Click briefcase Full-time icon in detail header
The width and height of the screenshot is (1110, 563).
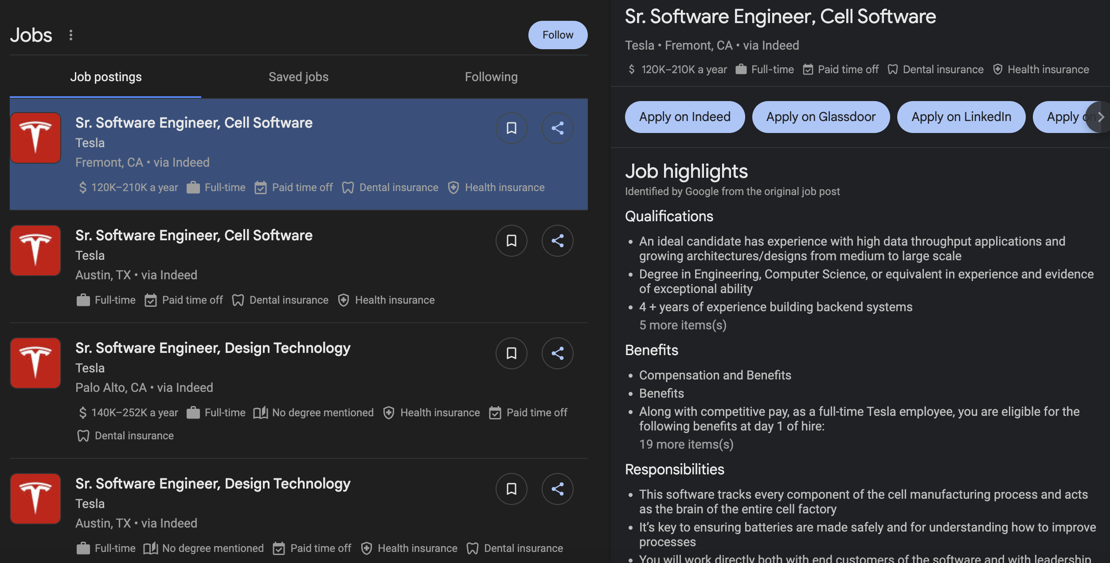click(741, 70)
